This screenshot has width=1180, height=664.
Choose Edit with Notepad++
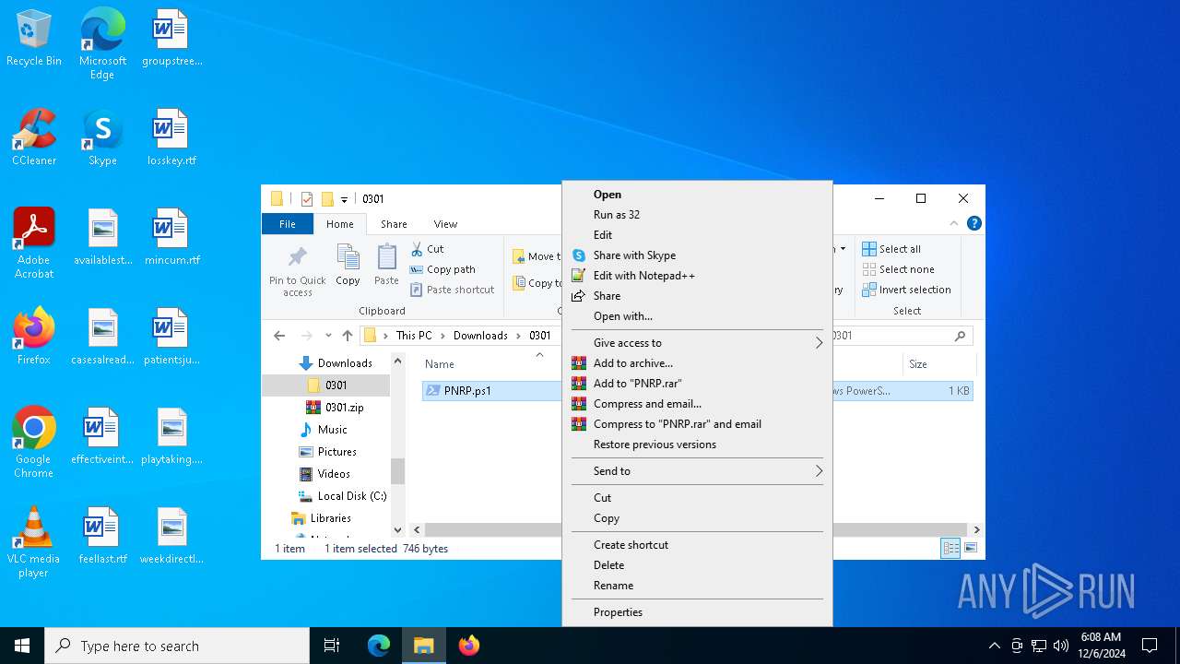[697, 276]
